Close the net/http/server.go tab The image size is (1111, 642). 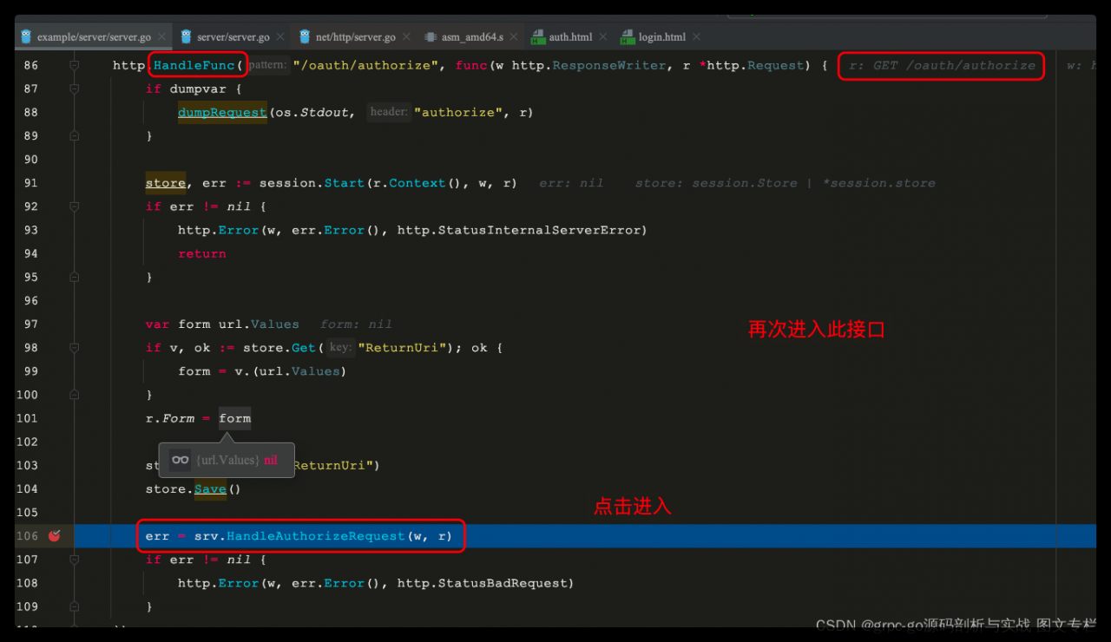(405, 37)
